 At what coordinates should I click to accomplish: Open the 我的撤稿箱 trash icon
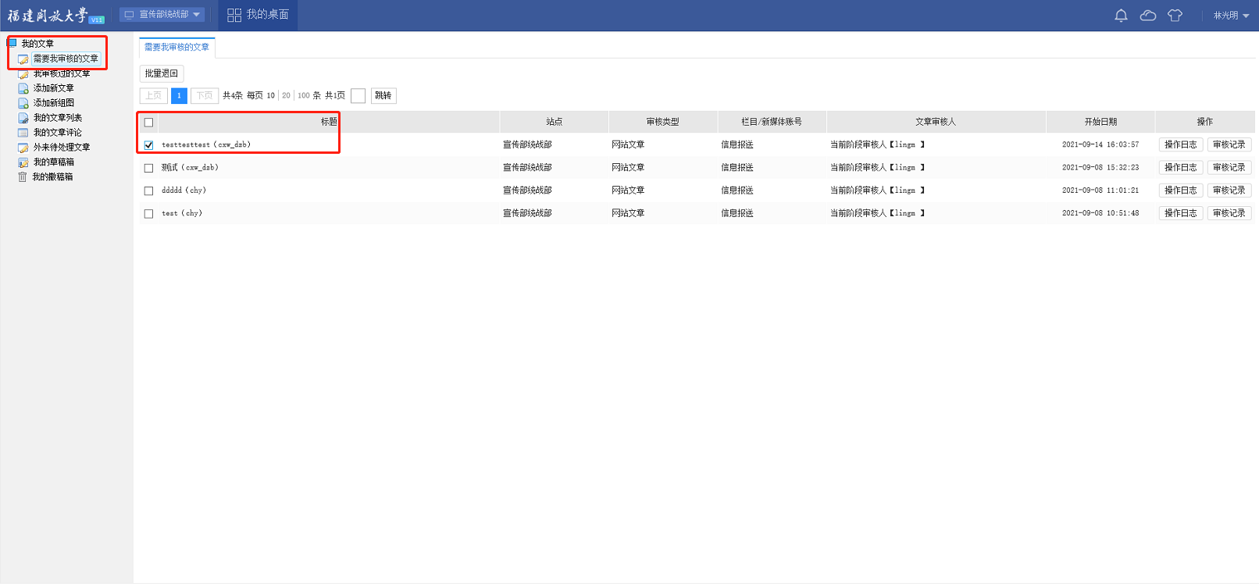[x=23, y=177]
